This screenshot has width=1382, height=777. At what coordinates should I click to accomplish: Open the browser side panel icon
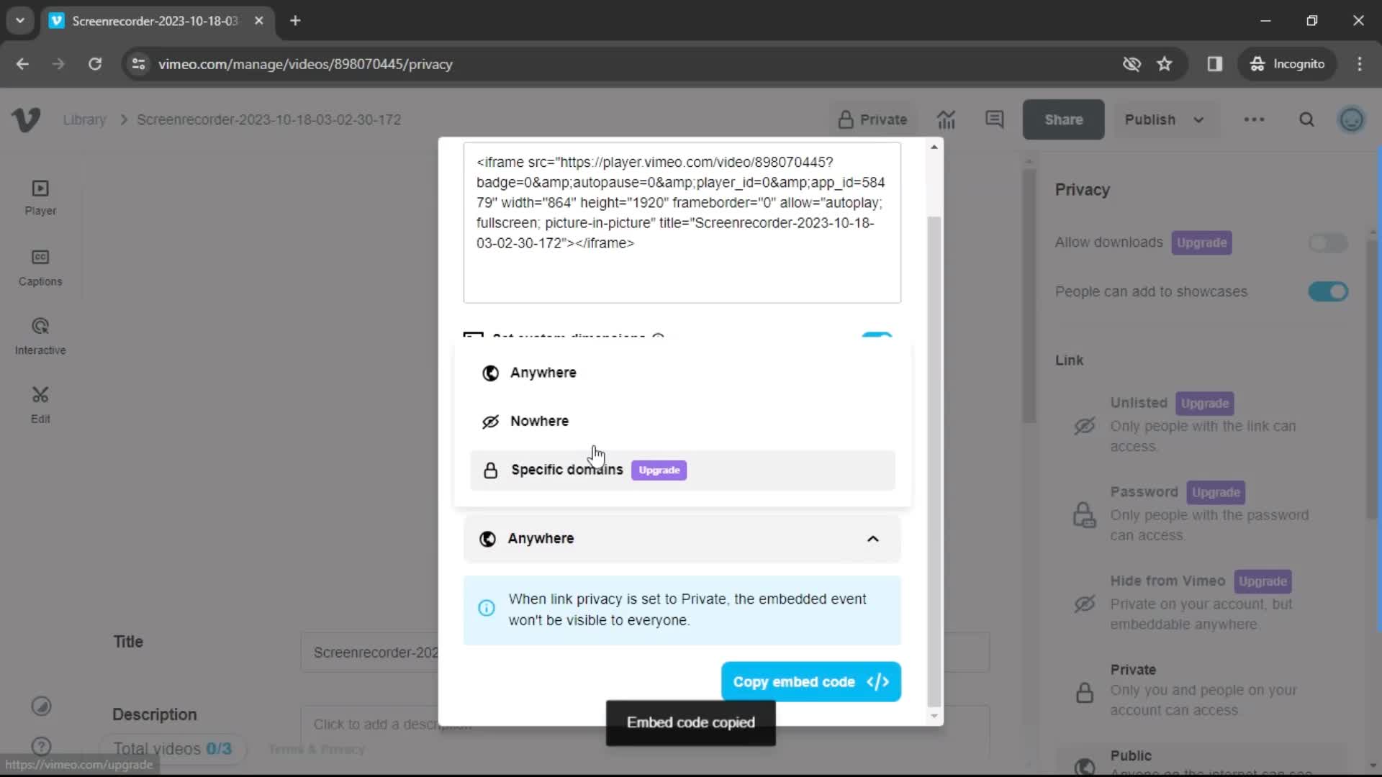coord(1215,64)
